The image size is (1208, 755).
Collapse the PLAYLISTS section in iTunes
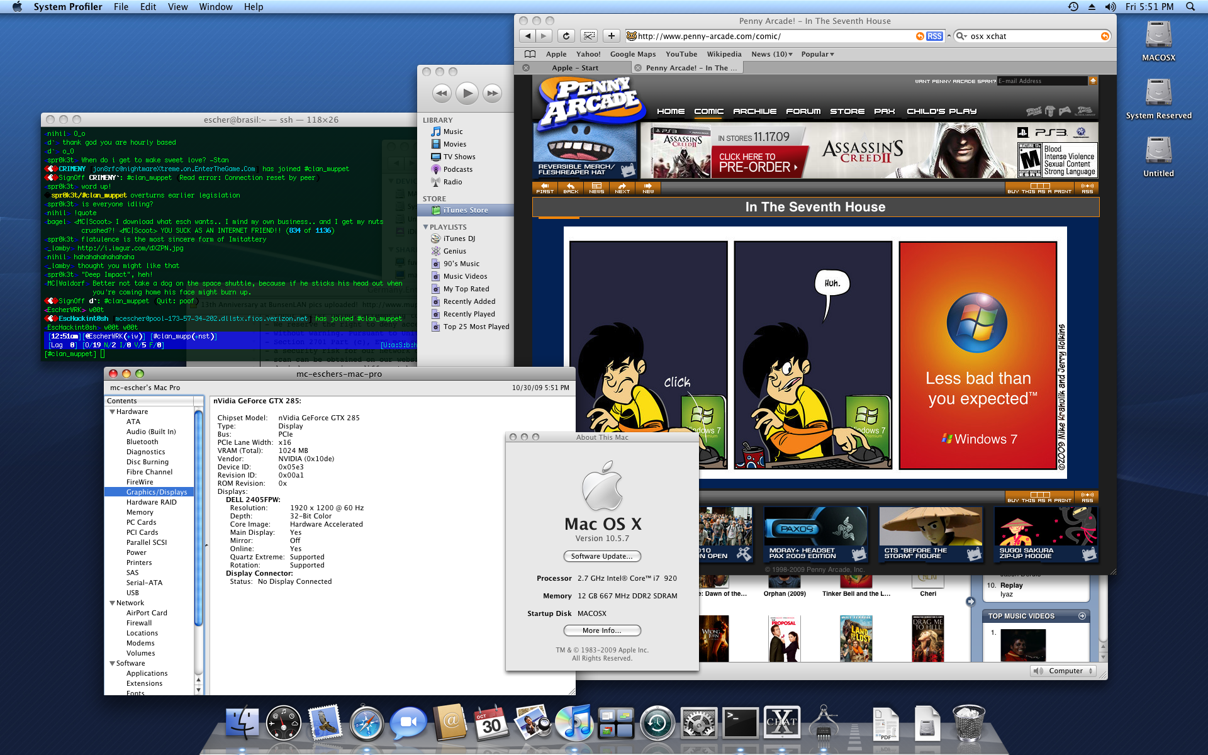pyautogui.click(x=426, y=227)
